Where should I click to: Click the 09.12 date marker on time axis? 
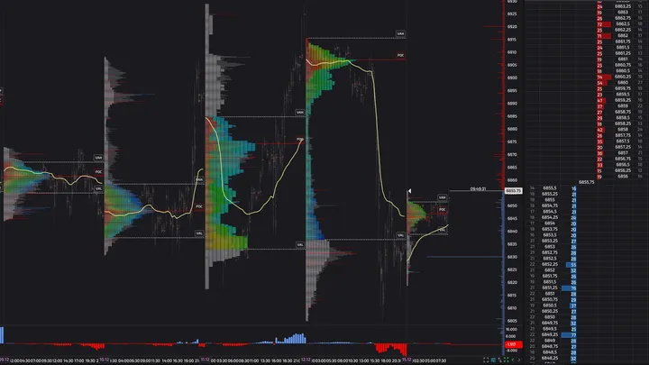[x=5, y=360]
